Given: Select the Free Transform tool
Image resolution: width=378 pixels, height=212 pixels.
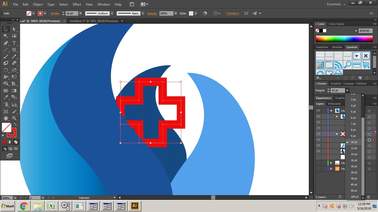Looking at the screenshot, I should pos(14,77).
